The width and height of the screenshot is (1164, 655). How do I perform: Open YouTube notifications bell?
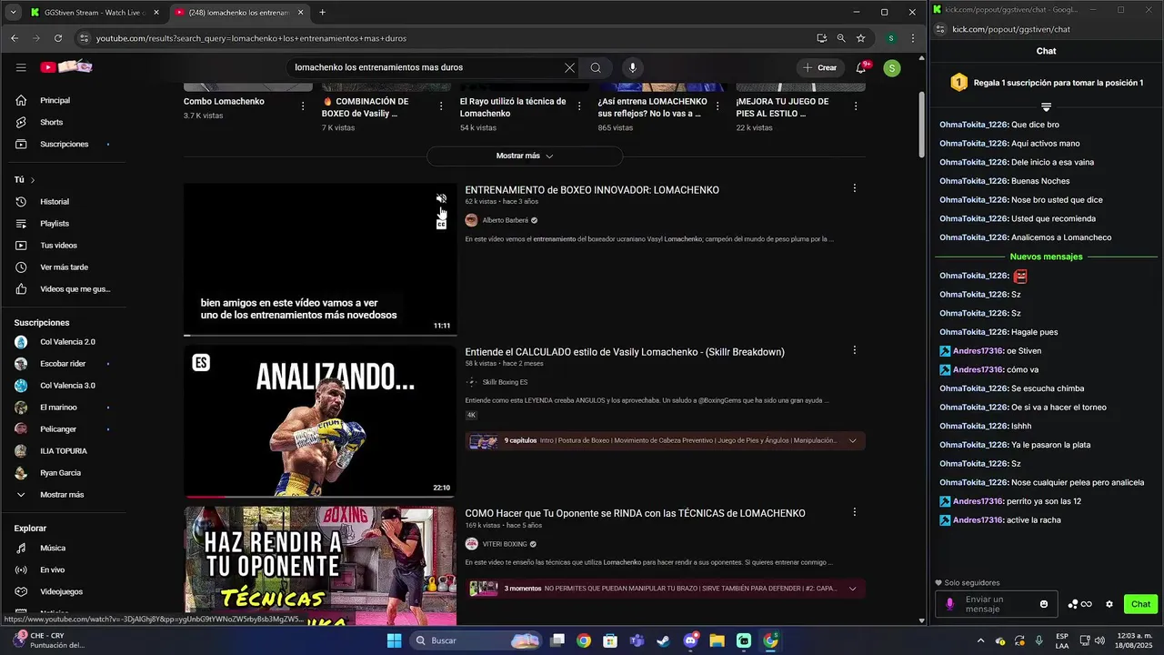(861, 67)
